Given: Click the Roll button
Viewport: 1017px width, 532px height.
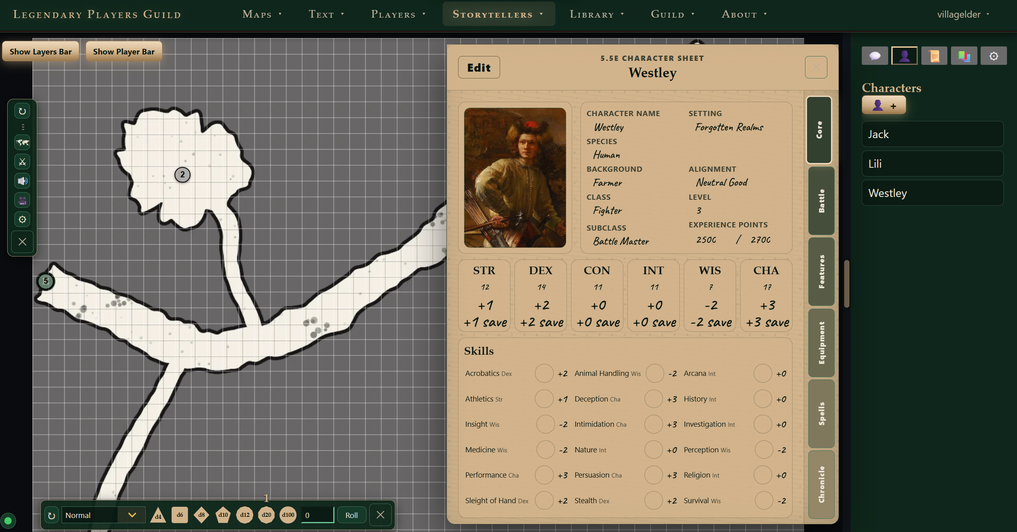Looking at the screenshot, I should pyautogui.click(x=351, y=515).
